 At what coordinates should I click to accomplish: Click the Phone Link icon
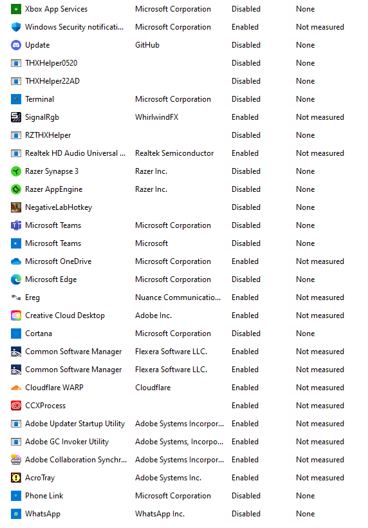coord(16,496)
